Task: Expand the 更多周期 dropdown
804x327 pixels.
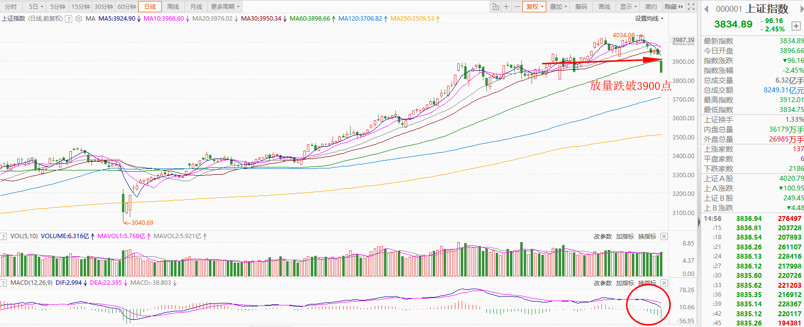Action: pyautogui.click(x=225, y=6)
